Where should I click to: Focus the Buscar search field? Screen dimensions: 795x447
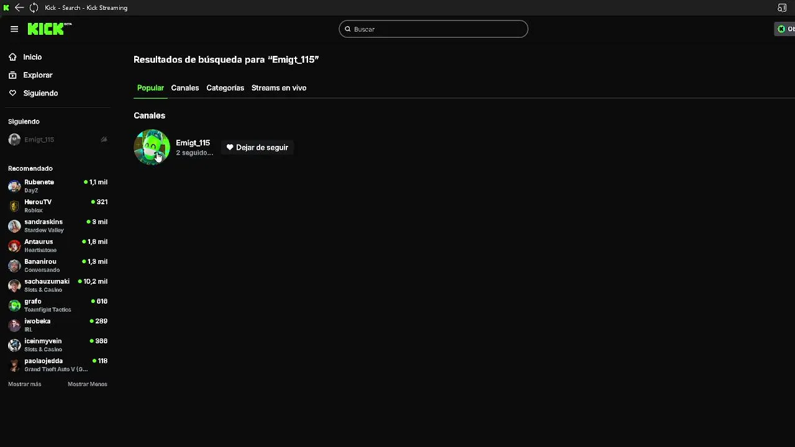point(434,29)
